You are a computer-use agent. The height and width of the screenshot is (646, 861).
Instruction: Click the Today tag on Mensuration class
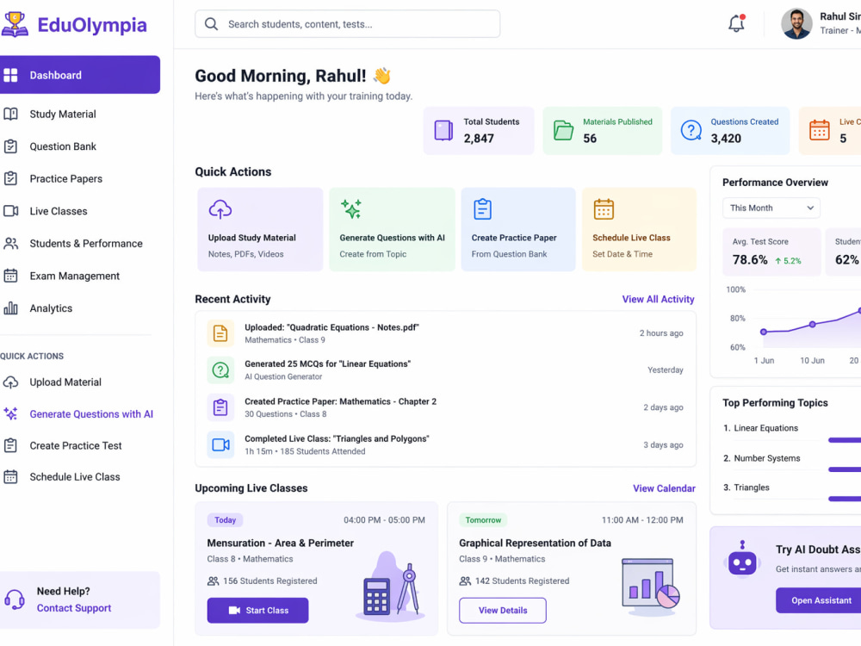click(225, 520)
